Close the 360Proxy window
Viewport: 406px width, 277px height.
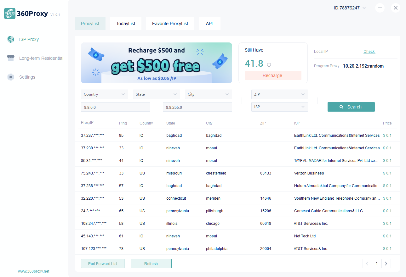[396, 8]
